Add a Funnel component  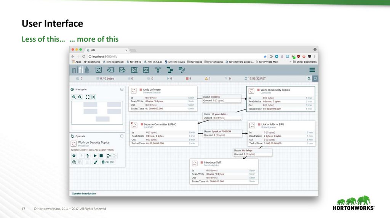point(158,70)
